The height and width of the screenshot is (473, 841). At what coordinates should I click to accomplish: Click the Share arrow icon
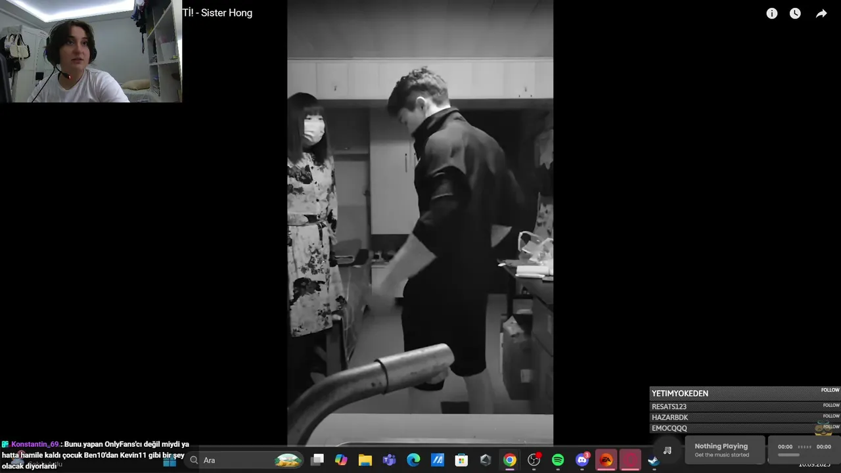[821, 13]
